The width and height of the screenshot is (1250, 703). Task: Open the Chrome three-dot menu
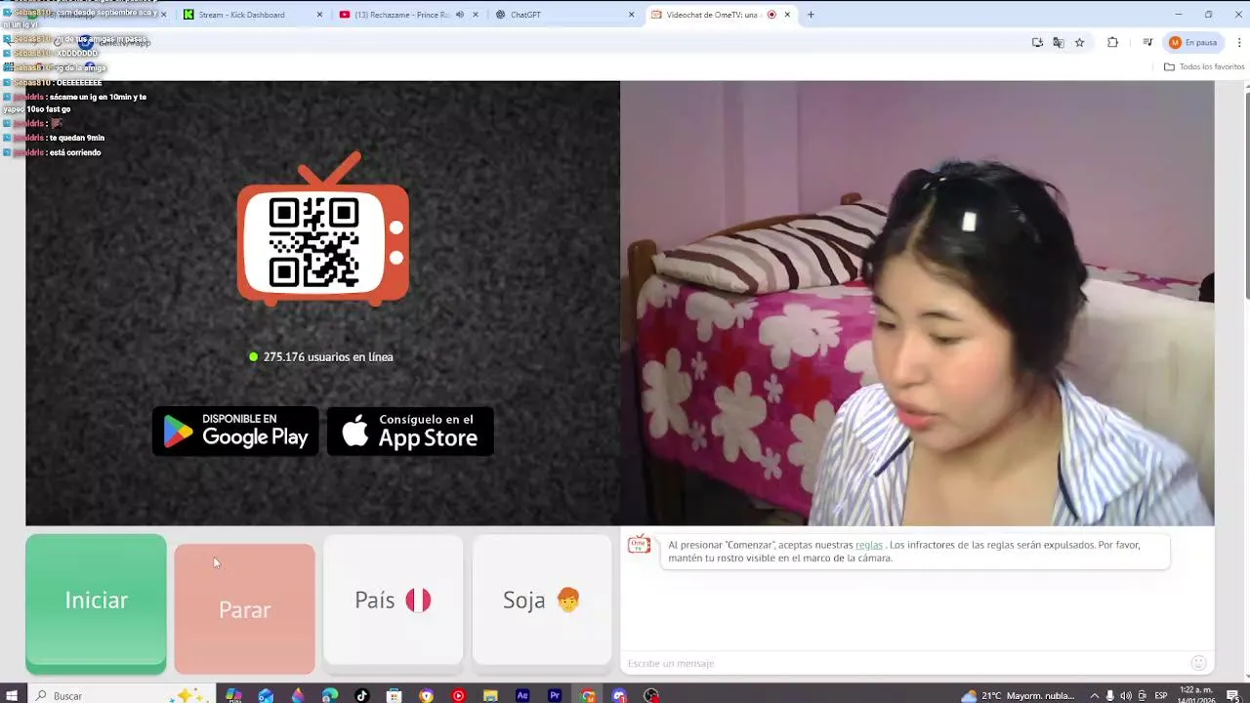(1239, 42)
